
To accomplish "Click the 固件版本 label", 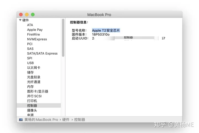I will click(79, 34).
